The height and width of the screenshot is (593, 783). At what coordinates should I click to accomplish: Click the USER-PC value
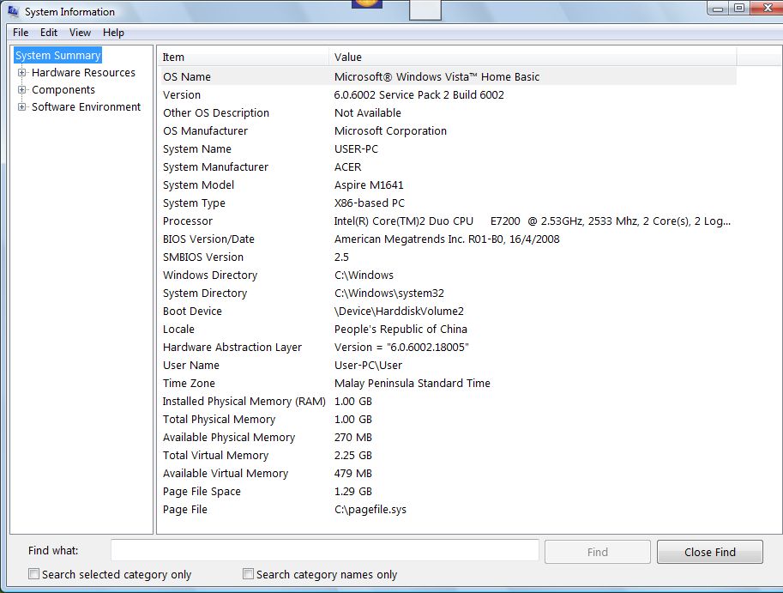click(x=356, y=148)
